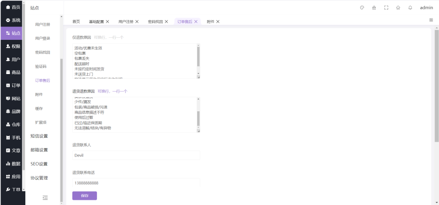Open 扩展项 in the site submenu
The width and height of the screenshot is (439, 205).
41,122
